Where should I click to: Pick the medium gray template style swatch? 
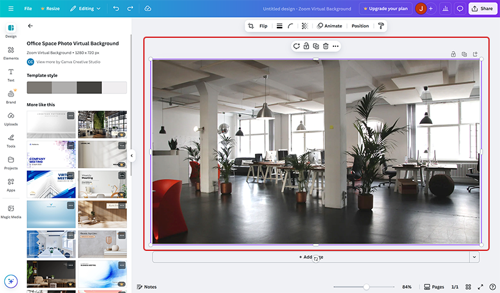(39, 87)
